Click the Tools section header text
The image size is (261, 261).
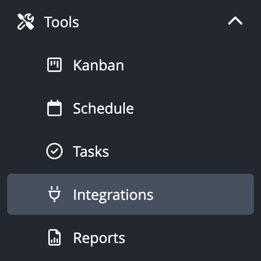(x=62, y=22)
